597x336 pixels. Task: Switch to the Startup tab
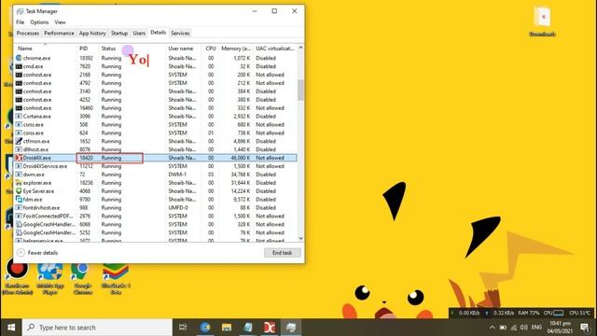tap(119, 34)
